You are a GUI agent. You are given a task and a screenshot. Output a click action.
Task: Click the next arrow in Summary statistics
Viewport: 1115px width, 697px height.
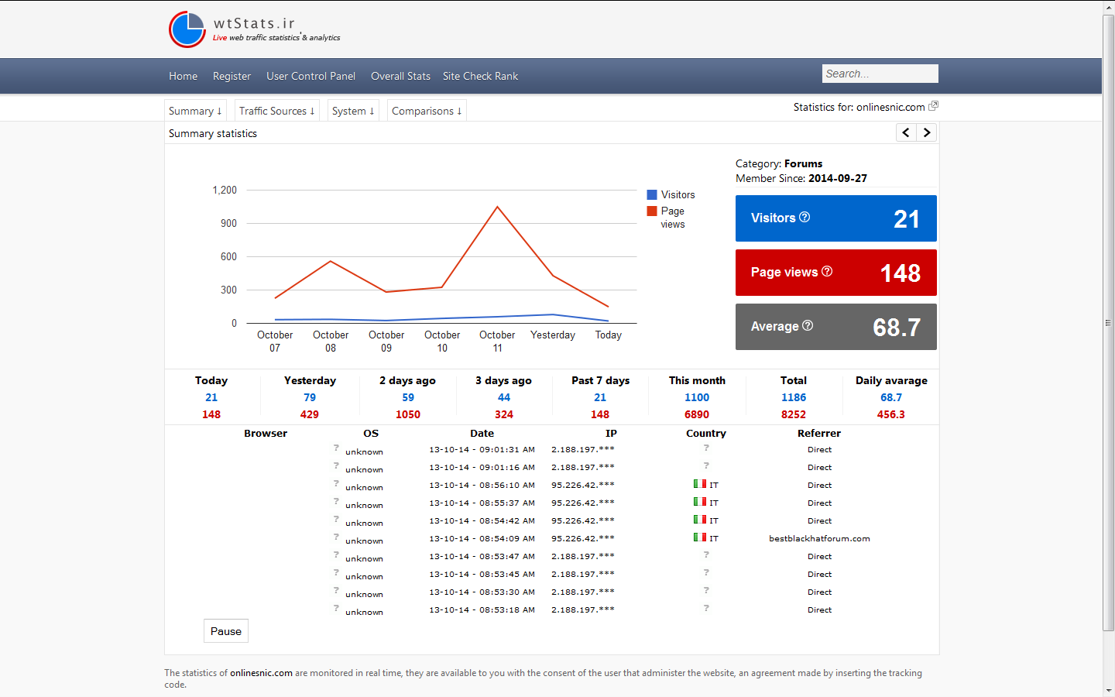click(x=927, y=132)
